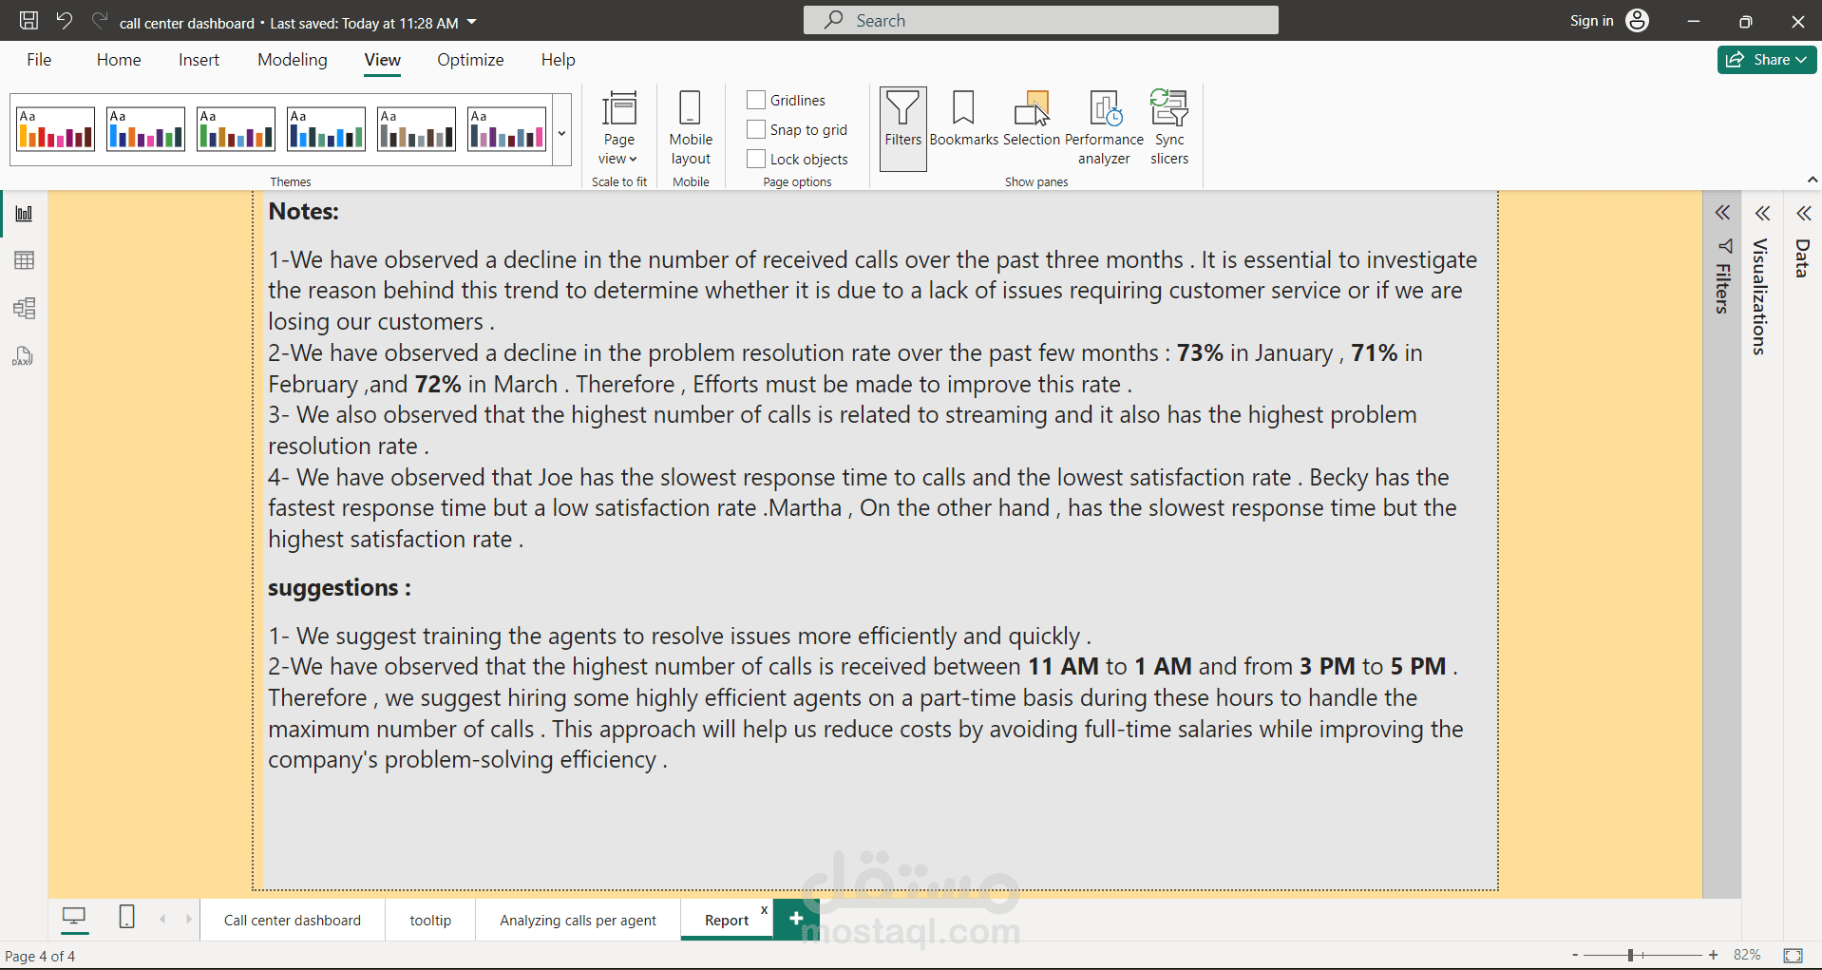Switch to mobile layout at bottom
The width and height of the screenshot is (1822, 970).
[x=126, y=917]
